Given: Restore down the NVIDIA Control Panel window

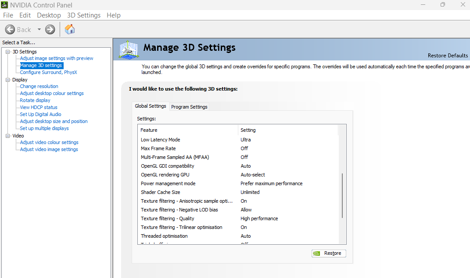Looking at the screenshot, I should (x=443, y=5).
